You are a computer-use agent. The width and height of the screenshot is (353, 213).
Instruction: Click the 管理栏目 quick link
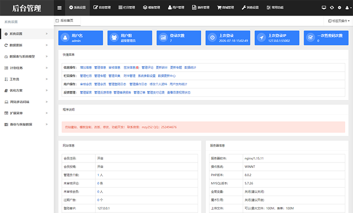tap(86, 76)
